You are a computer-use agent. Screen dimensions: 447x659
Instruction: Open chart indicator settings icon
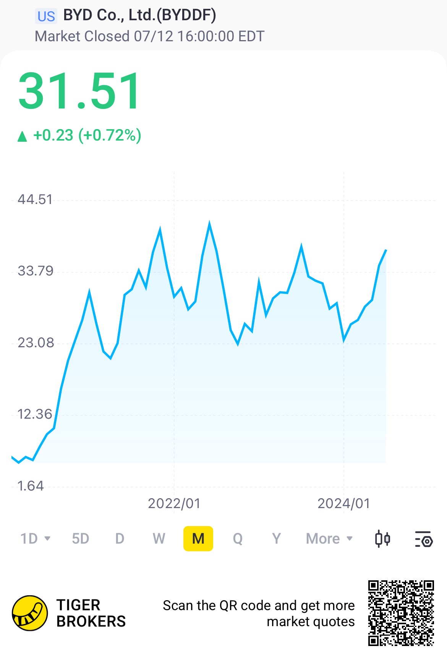[424, 539]
